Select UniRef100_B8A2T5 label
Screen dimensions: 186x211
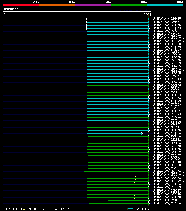tap(167, 66)
